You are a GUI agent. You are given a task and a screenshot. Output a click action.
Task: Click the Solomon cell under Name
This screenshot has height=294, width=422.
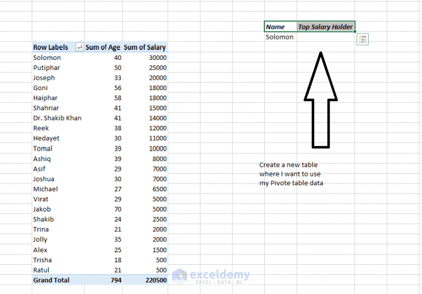pyautogui.click(x=280, y=37)
